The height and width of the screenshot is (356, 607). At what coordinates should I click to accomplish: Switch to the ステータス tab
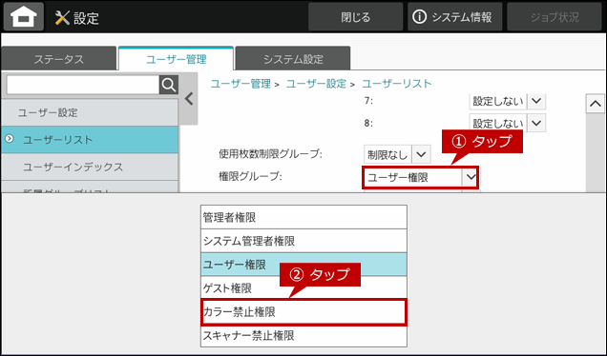tap(59, 59)
